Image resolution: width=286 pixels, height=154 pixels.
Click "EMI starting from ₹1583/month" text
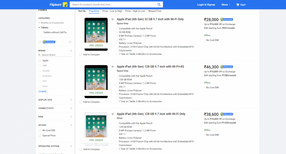(x=220, y=75)
